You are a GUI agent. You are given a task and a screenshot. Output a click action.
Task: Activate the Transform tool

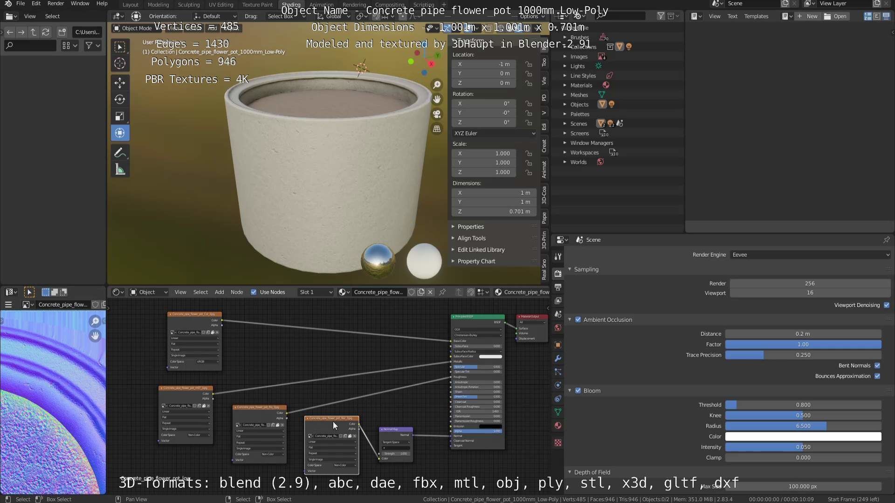(x=120, y=133)
